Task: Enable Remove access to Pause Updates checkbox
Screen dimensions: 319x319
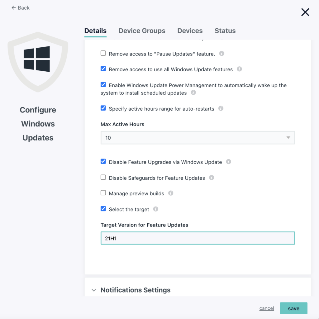Action: tap(103, 53)
